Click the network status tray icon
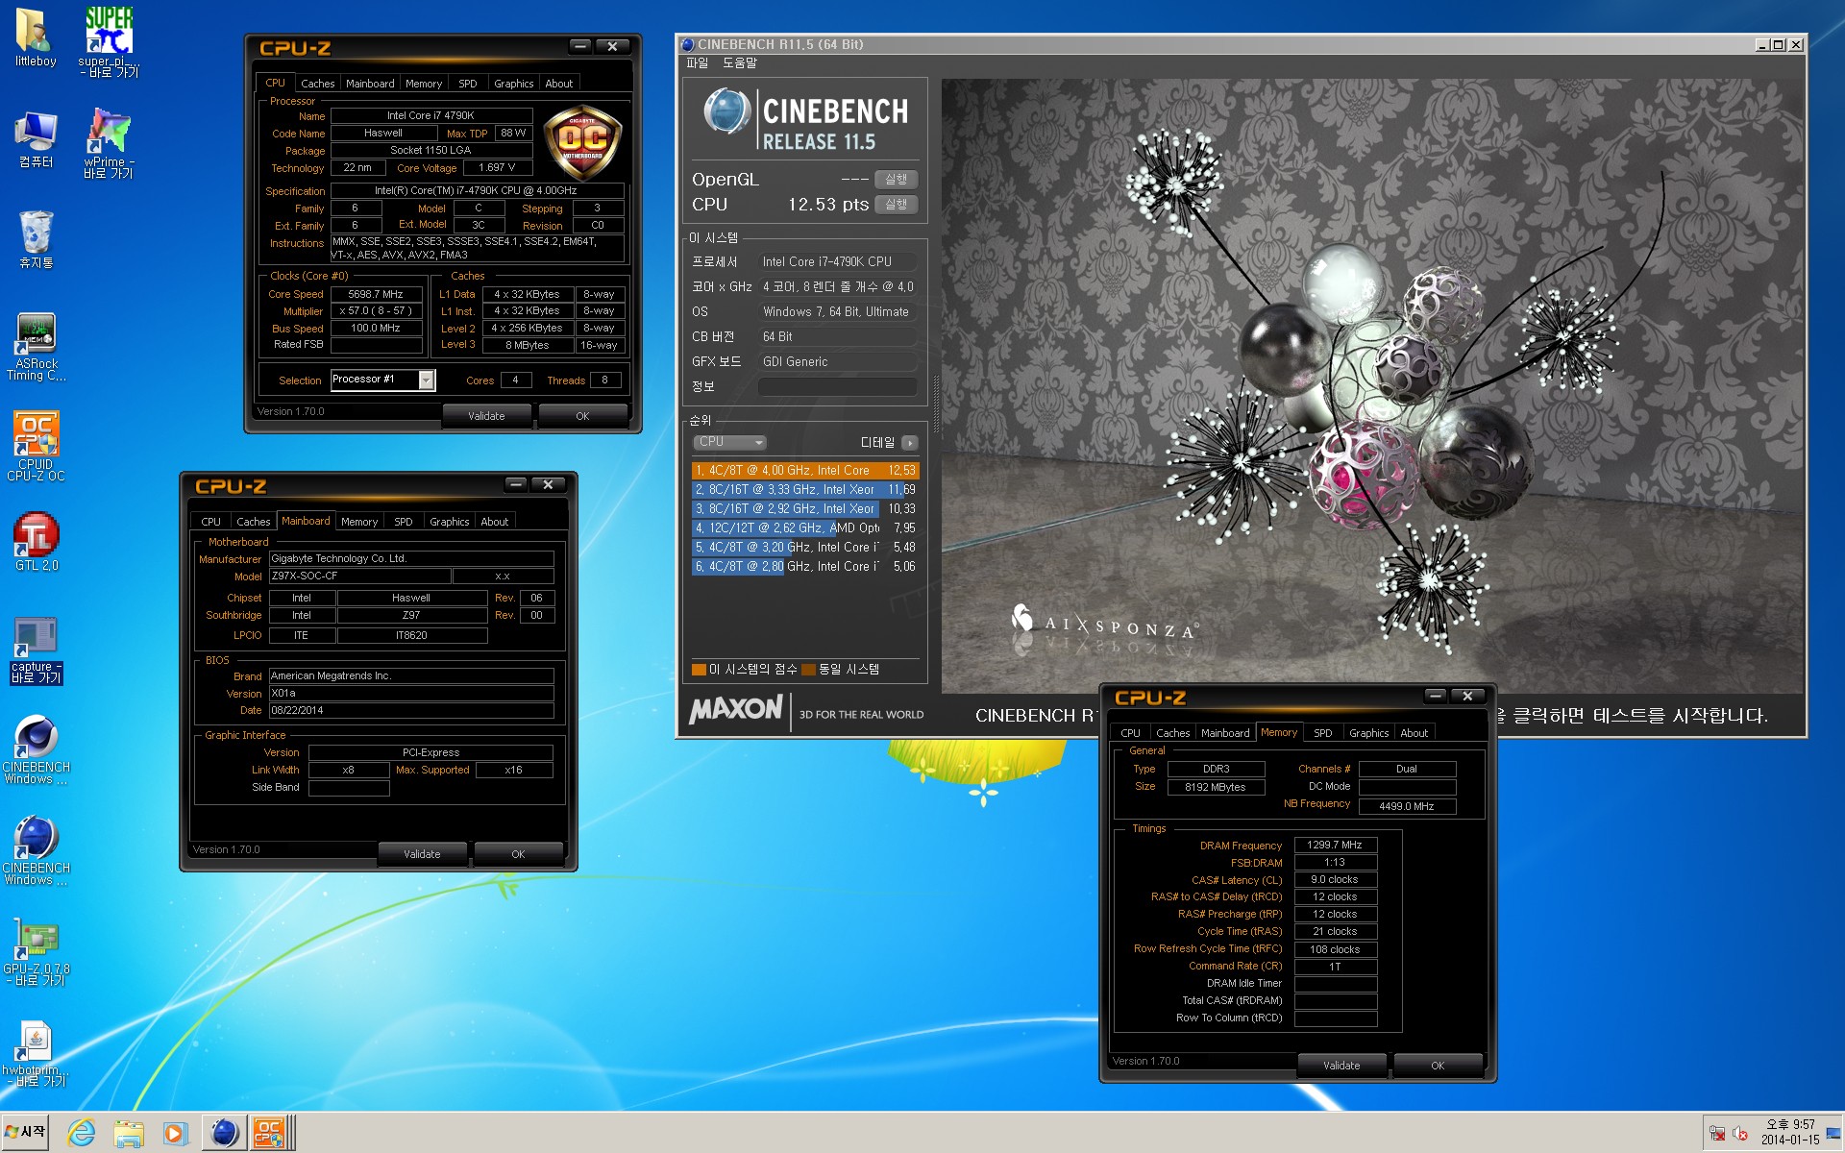The image size is (1845, 1153). (x=1717, y=1134)
